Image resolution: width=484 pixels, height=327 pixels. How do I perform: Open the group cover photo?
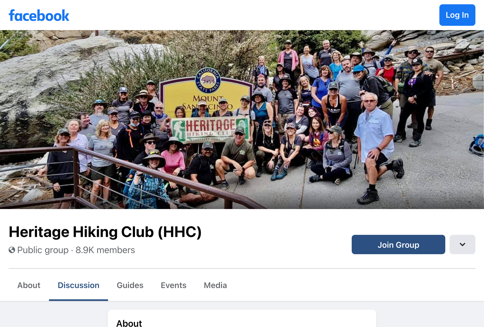point(242,120)
